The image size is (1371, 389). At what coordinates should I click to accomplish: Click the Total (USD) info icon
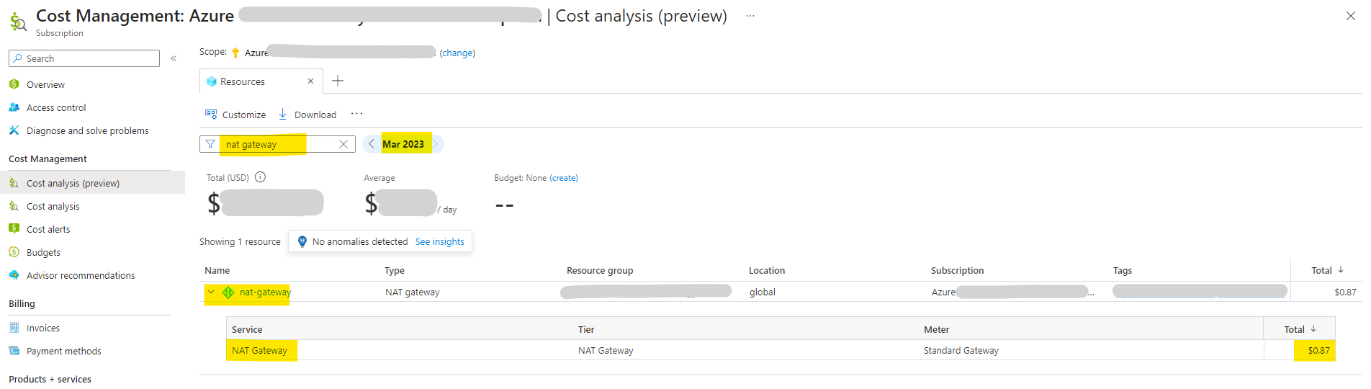click(x=261, y=177)
